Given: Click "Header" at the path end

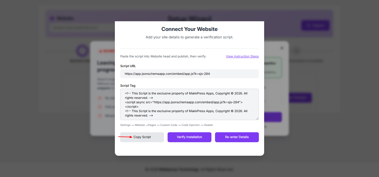Looking at the screenshot, I should 208,125.
